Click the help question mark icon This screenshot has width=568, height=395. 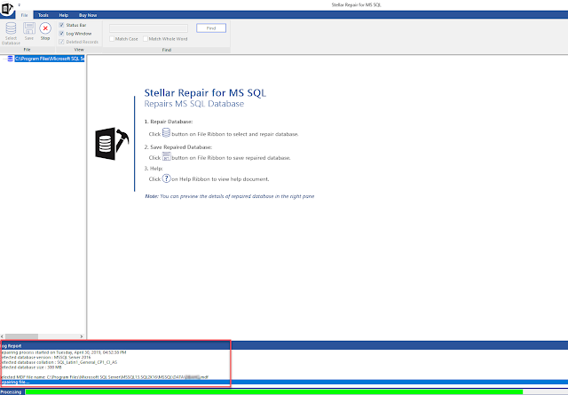tap(166, 178)
